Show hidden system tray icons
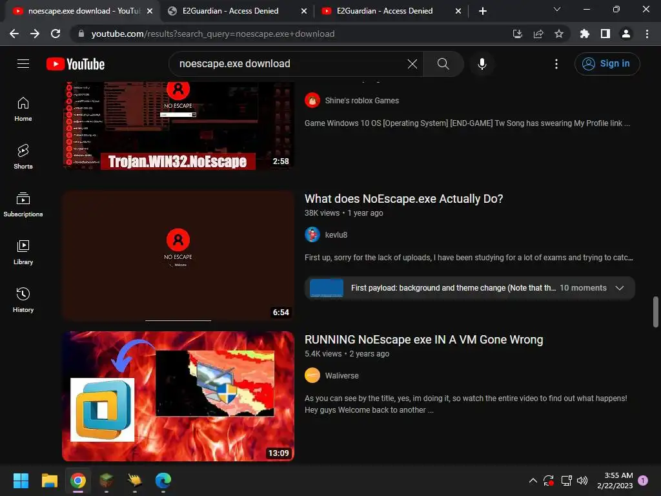The image size is (661, 496). [533, 480]
